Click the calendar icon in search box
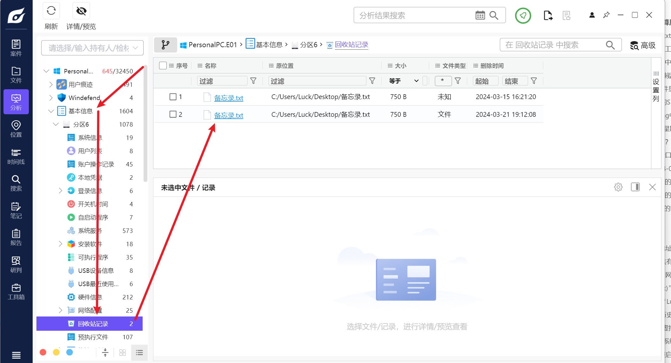This screenshot has width=671, height=363. point(480,15)
